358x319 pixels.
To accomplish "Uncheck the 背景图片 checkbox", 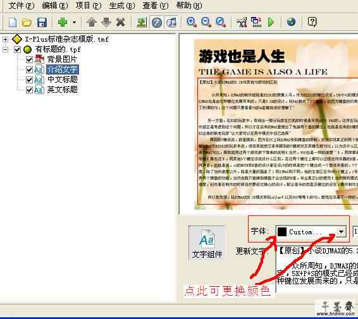I will [x=29, y=60].
